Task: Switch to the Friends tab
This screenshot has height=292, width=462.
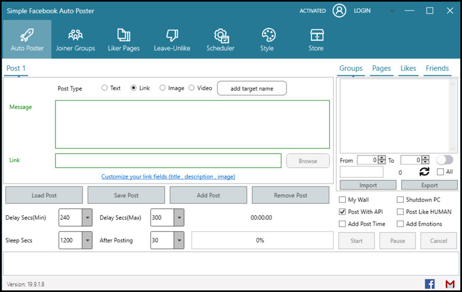Action: pos(437,68)
